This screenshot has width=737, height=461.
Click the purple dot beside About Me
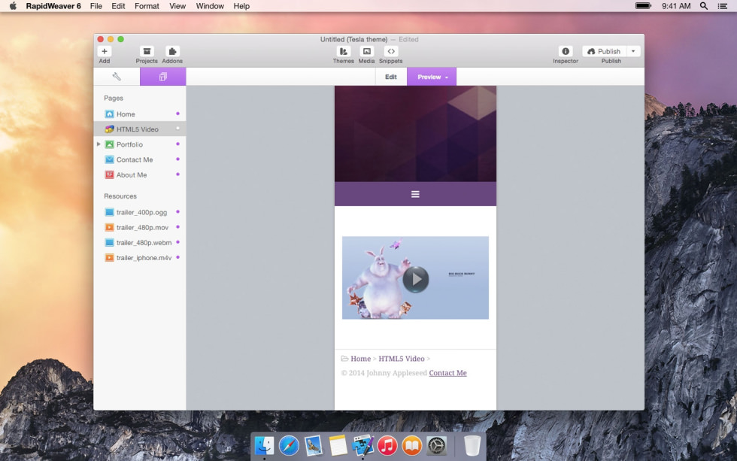[177, 174]
